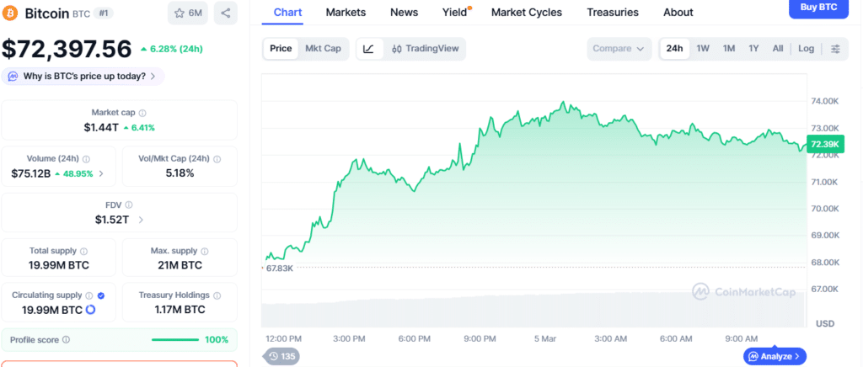Viewport: 863px width, 367px height.
Task: Click the orange Bitcoin logo icon
Action: (x=11, y=13)
